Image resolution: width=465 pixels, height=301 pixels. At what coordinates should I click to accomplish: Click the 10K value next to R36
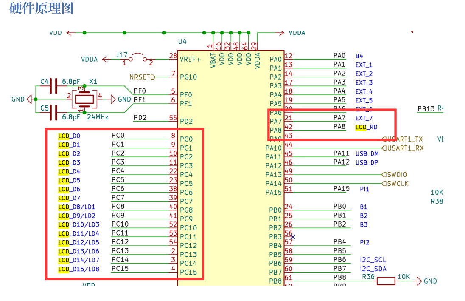point(403,277)
